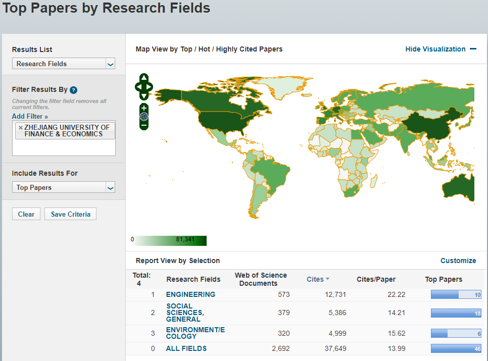Screen dimensions: 488x361
Task: Click the Add Filter link
Action: click(x=30, y=117)
